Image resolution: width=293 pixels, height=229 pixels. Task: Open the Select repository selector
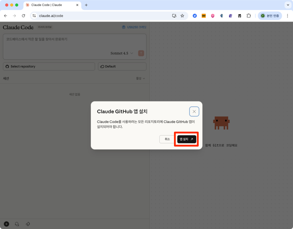pyautogui.click(x=49, y=67)
